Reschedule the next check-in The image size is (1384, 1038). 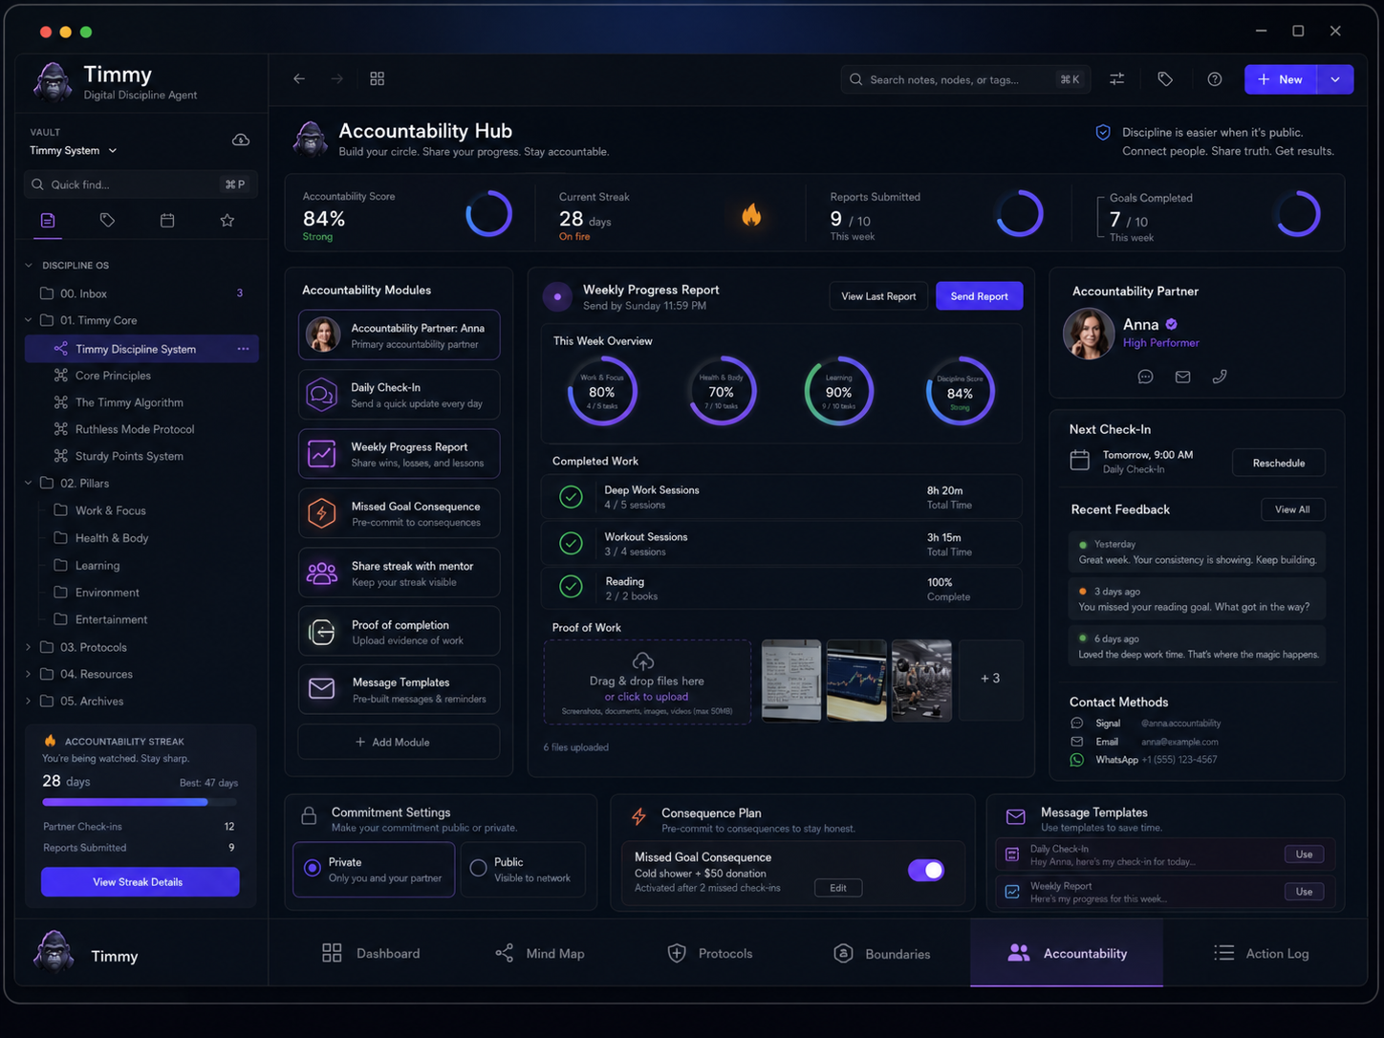coord(1278,463)
